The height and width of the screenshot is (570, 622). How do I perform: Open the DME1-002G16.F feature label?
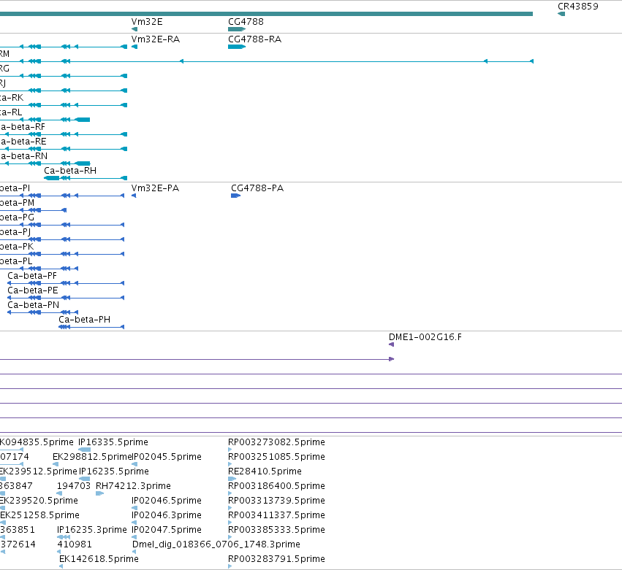coord(425,337)
